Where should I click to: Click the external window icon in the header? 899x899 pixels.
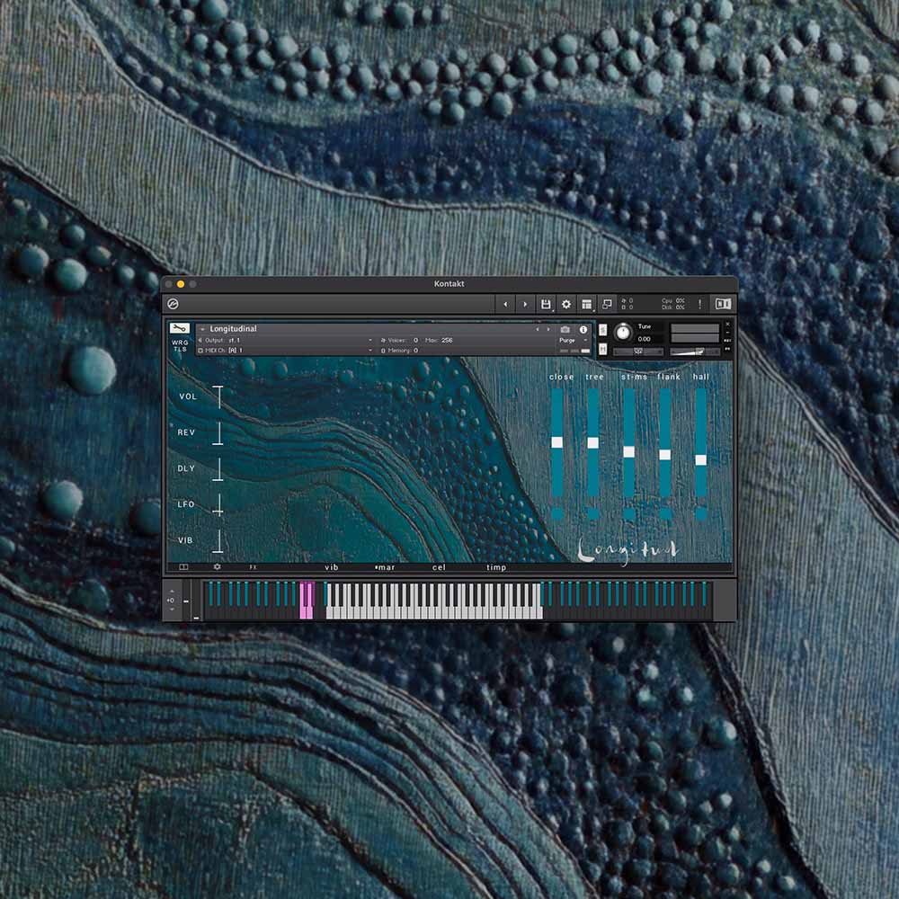[607, 304]
